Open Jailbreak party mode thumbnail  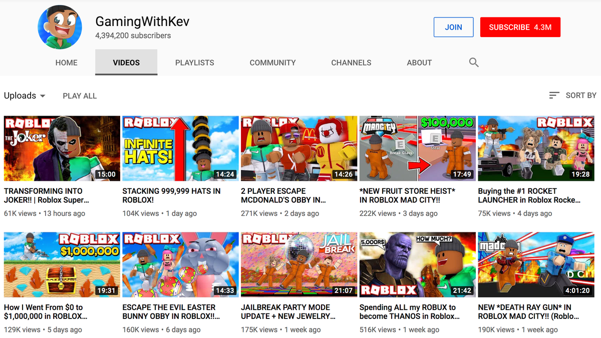pos(299,265)
